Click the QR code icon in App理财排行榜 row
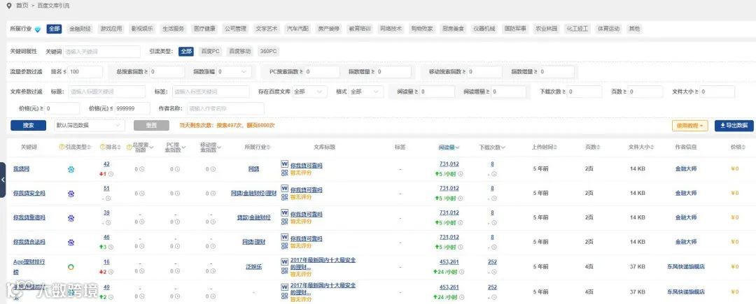Viewport: 756px width, 304px height. (x=284, y=271)
